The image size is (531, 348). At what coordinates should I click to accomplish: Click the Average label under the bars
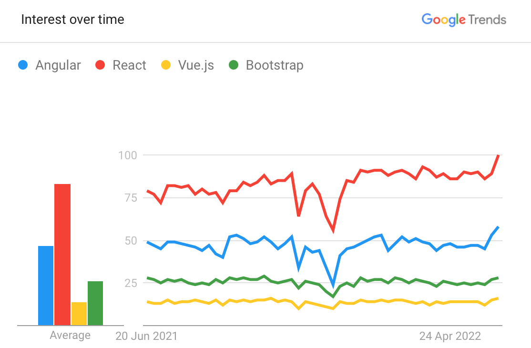click(x=70, y=335)
